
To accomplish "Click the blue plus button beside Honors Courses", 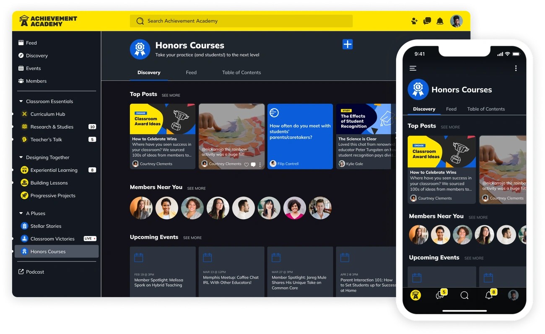I will coord(348,44).
